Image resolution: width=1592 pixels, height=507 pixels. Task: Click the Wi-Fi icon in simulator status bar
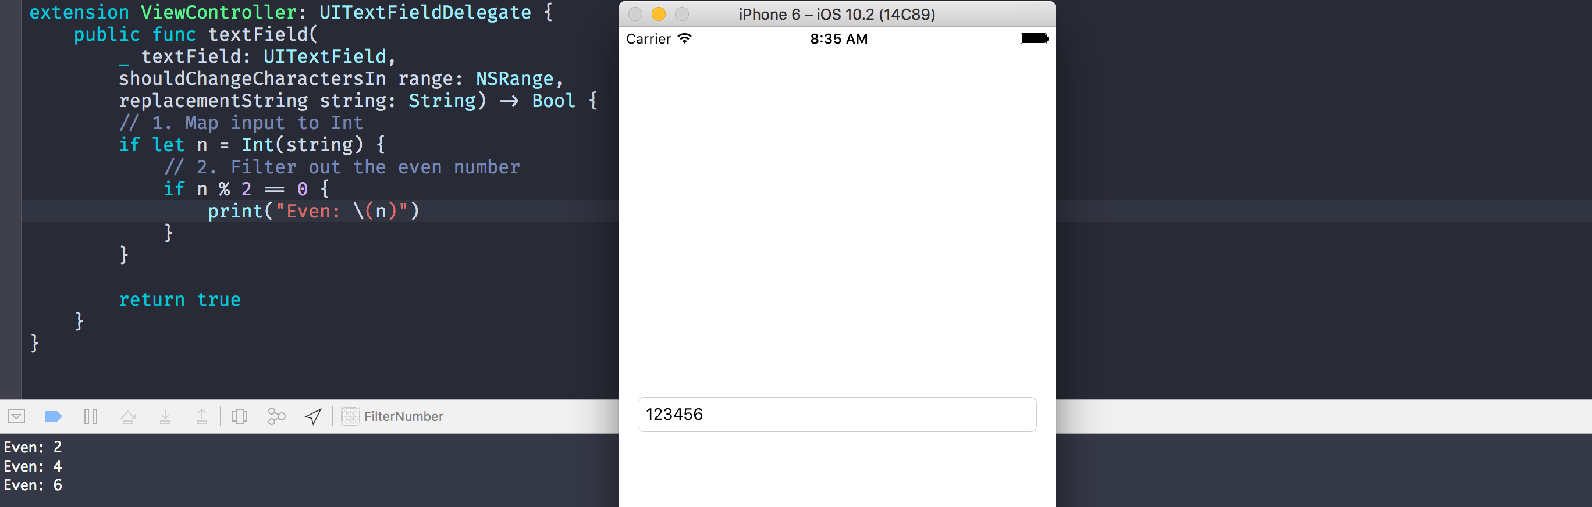pos(684,38)
